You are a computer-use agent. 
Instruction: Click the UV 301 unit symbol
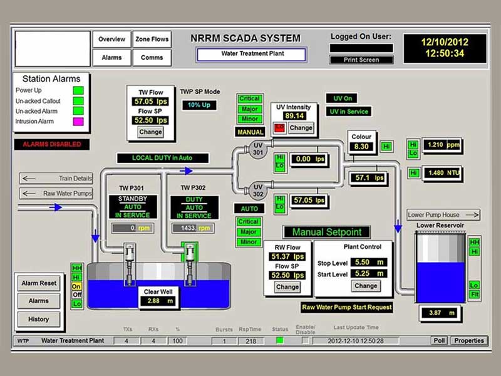257,148
